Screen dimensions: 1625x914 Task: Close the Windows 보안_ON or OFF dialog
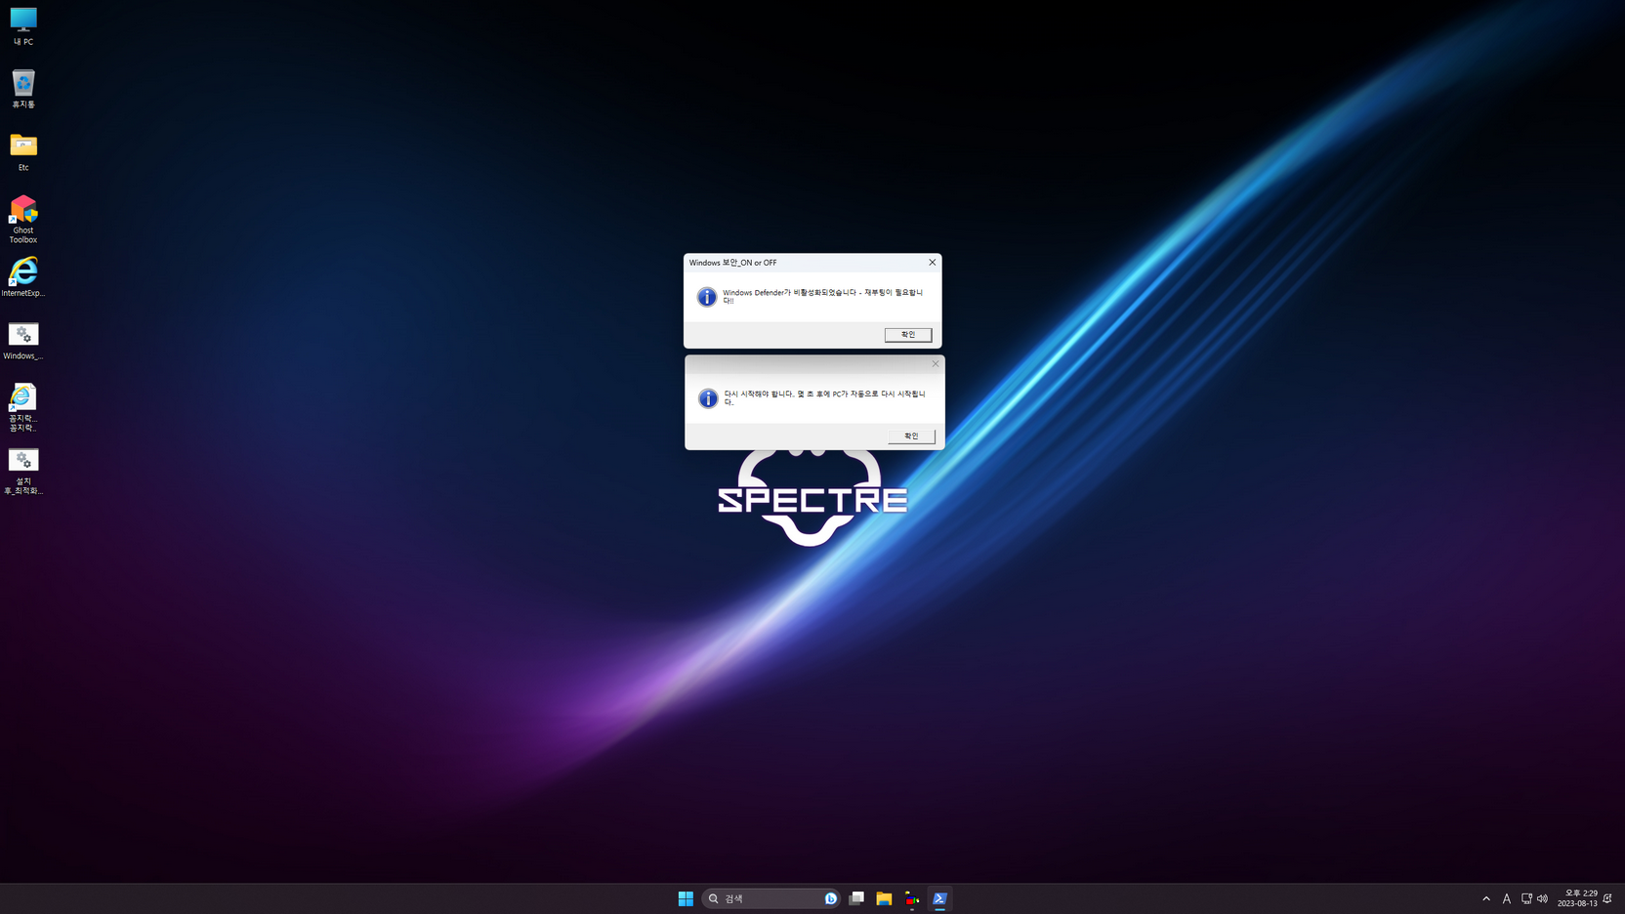pos(932,263)
